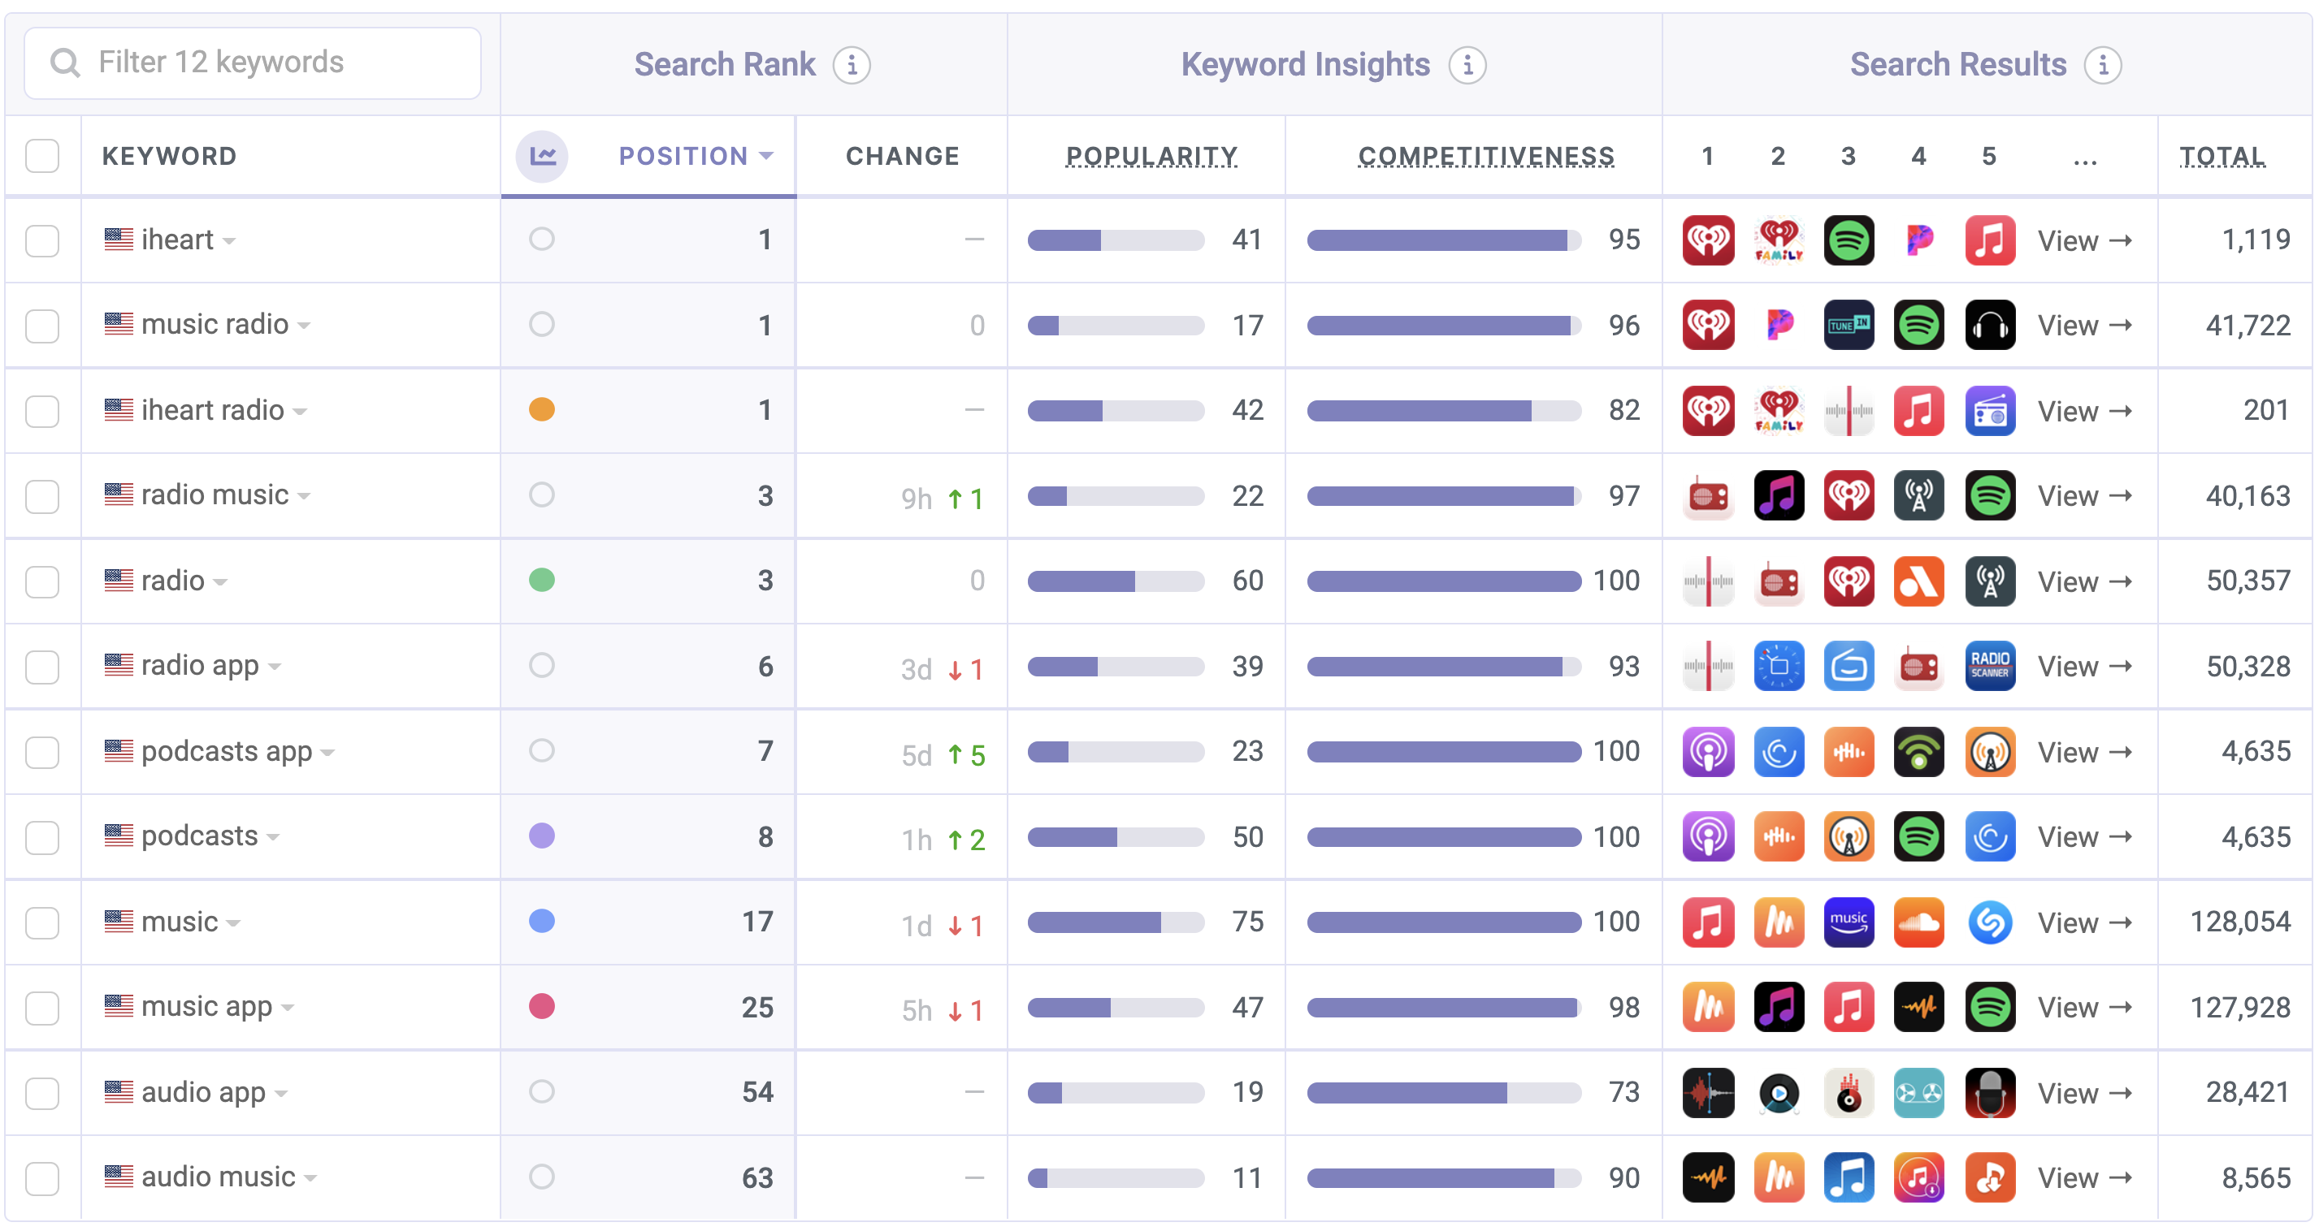This screenshot has height=1231, width=2319.
Task: Check the select-all keywords checkbox
Action: 42,157
